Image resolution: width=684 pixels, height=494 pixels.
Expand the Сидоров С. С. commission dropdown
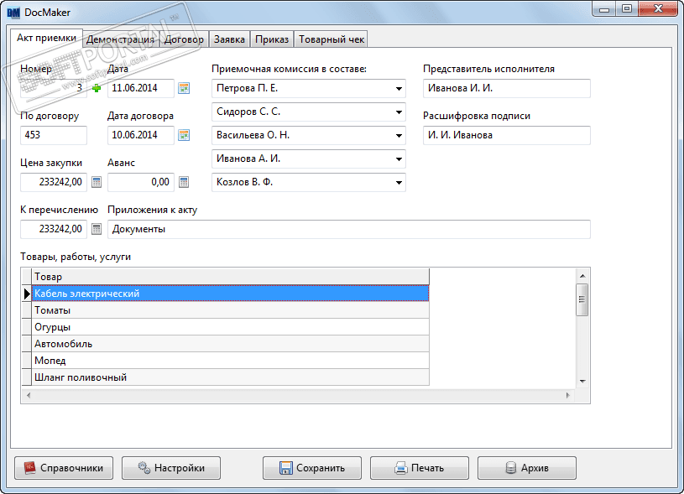[399, 112]
